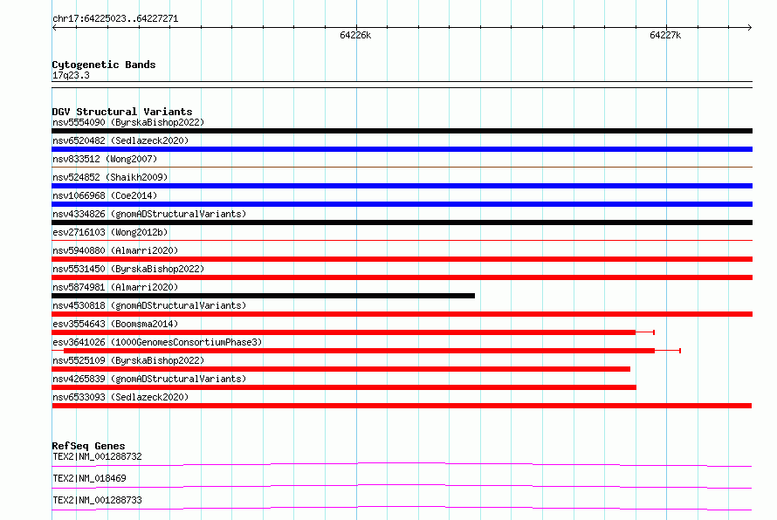
Task: Open TEX2|NM_001288733 transcript label
Action: click(97, 500)
